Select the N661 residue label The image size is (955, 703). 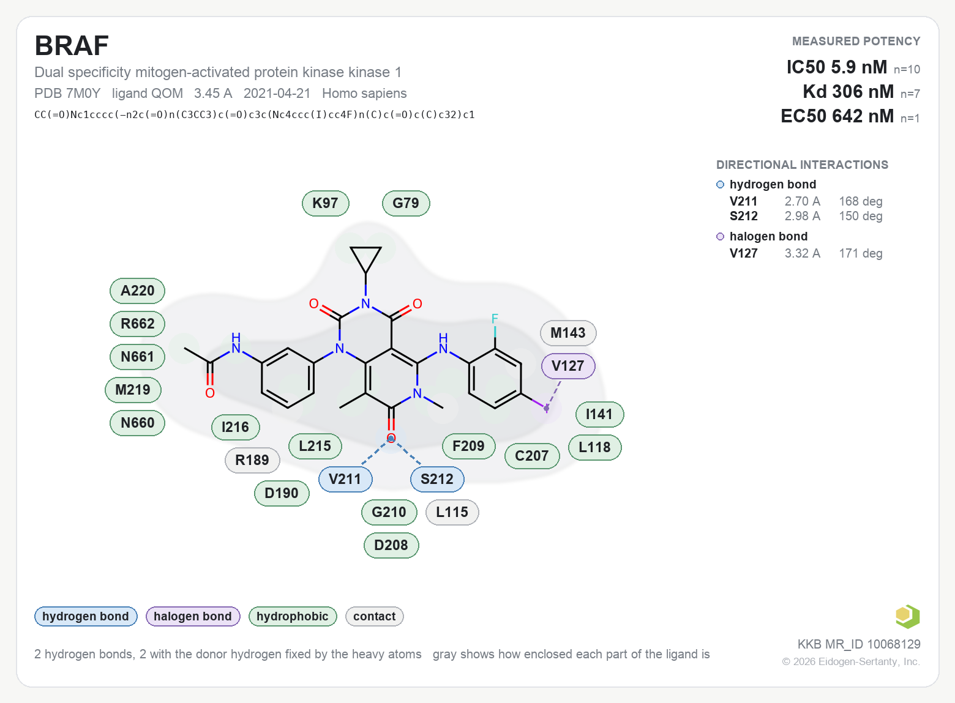[x=138, y=357]
